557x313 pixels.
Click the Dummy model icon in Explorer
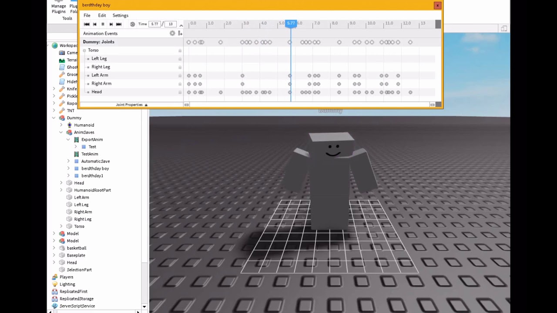pos(62,118)
